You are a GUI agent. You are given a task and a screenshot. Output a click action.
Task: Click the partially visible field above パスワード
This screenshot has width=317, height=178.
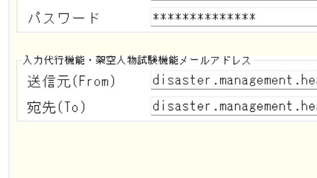(x=234, y=0)
